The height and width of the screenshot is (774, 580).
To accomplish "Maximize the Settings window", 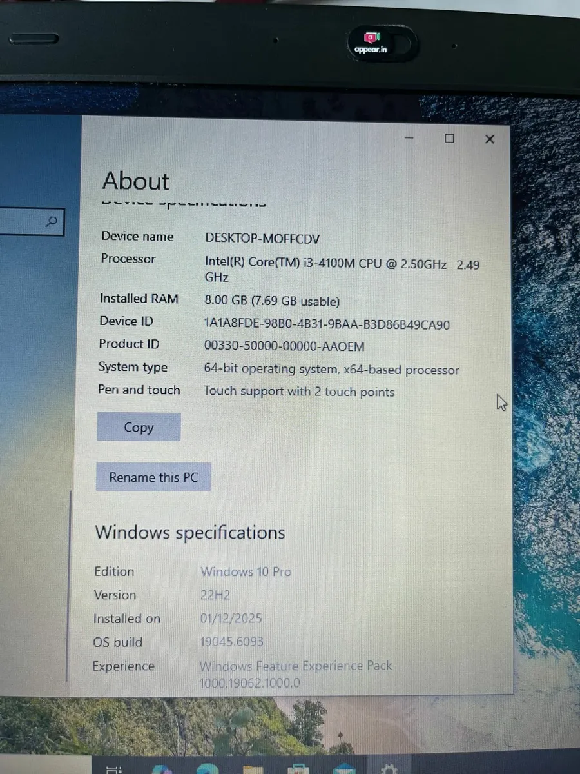I will [x=449, y=139].
